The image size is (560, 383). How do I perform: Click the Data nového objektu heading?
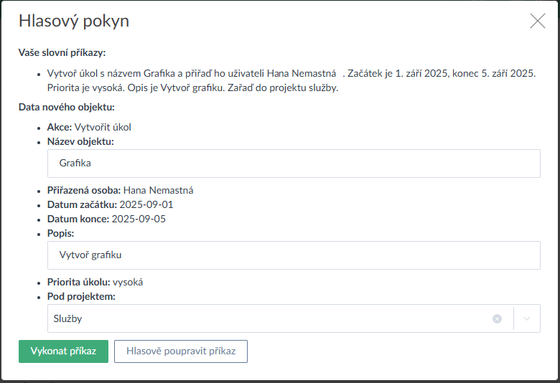(67, 108)
